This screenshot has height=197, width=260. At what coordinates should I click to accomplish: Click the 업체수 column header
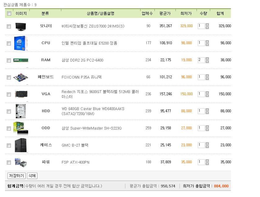point(147,13)
